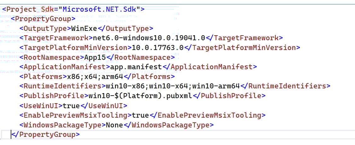
Task: Click the opening ApplicationManifest tag
Action: point(65,67)
